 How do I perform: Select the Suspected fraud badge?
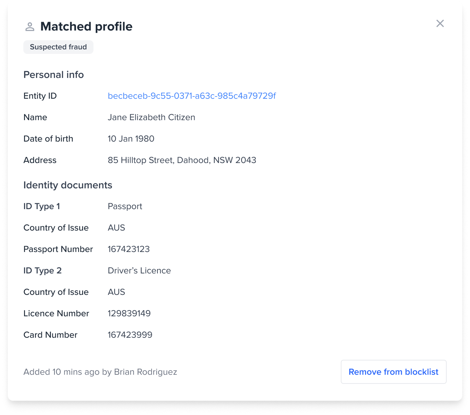pyautogui.click(x=58, y=47)
